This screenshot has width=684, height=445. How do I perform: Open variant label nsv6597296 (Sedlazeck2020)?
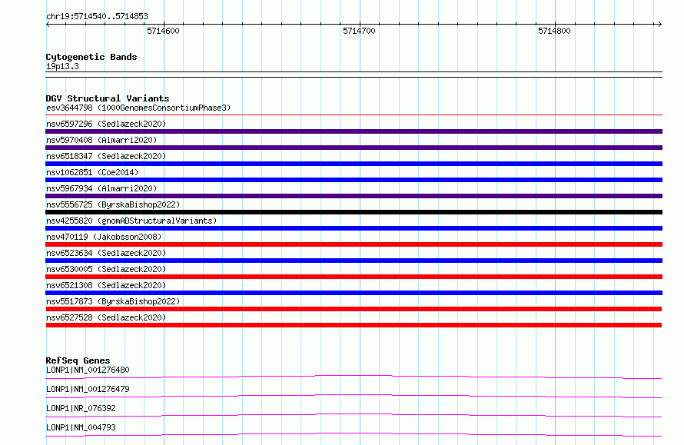point(106,124)
